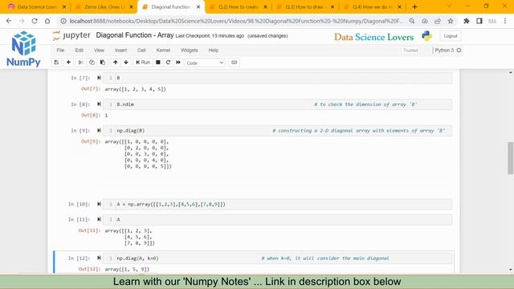514x289 pixels.
Task: Save notebook with the save icon
Action: coord(56,63)
